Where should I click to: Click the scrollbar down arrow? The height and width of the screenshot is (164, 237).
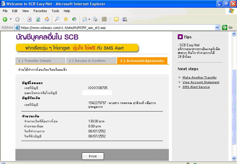[234, 158]
